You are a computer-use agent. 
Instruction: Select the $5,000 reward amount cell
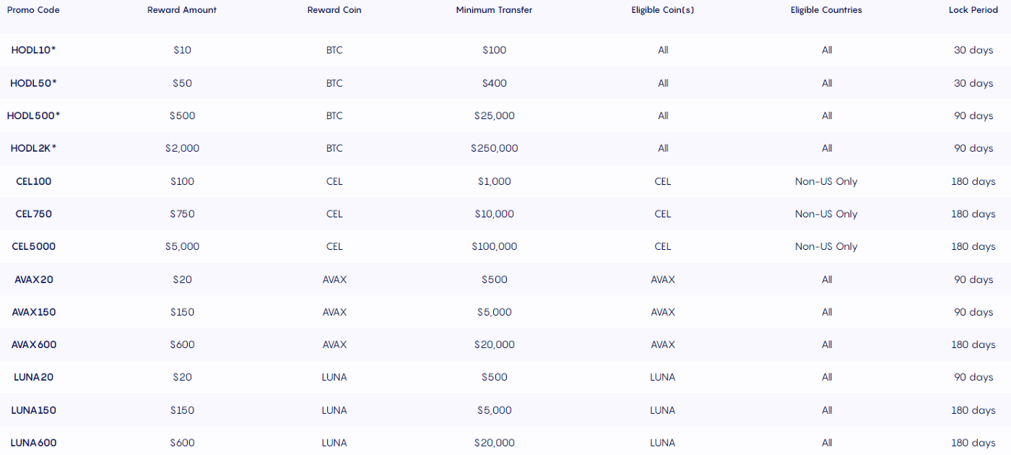click(x=182, y=246)
